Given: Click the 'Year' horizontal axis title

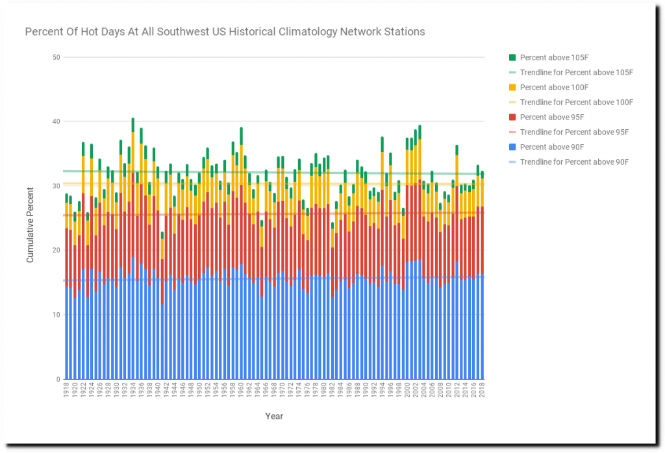Looking at the screenshot, I should (274, 416).
